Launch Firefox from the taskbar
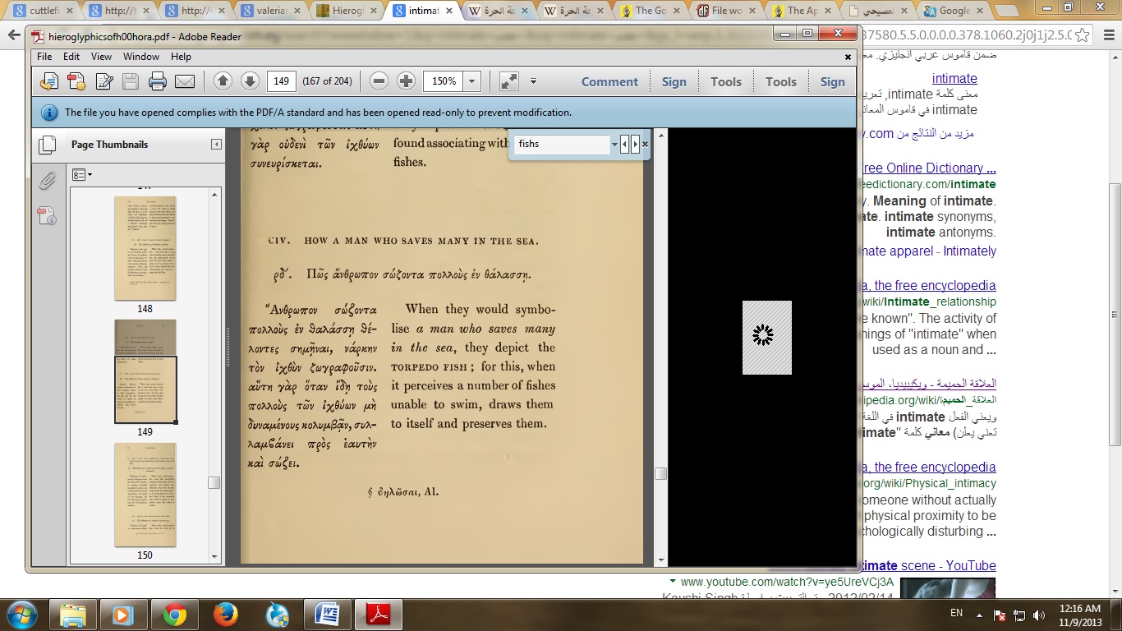The image size is (1122, 631). 225,614
